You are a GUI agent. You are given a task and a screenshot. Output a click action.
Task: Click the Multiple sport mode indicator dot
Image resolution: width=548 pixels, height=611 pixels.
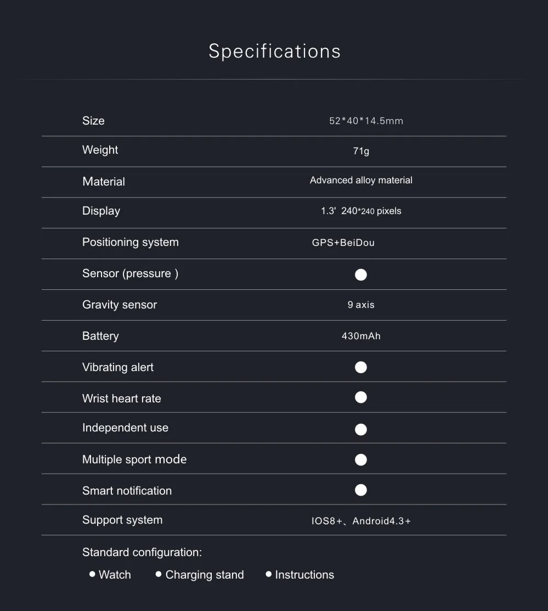[360, 459]
